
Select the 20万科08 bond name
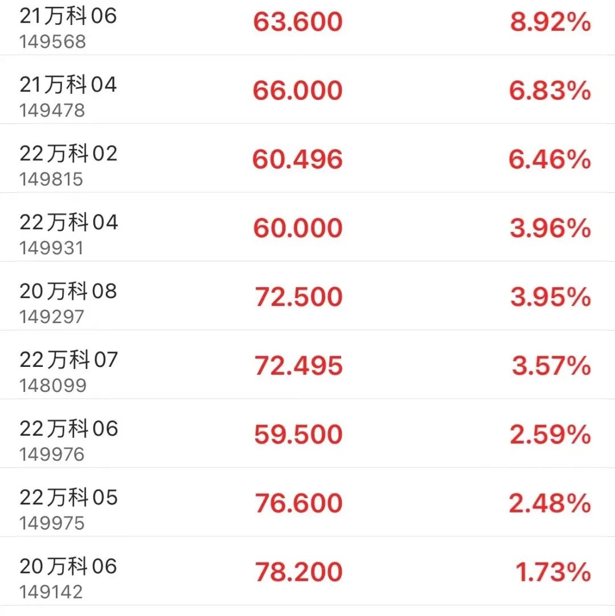coord(68,291)
